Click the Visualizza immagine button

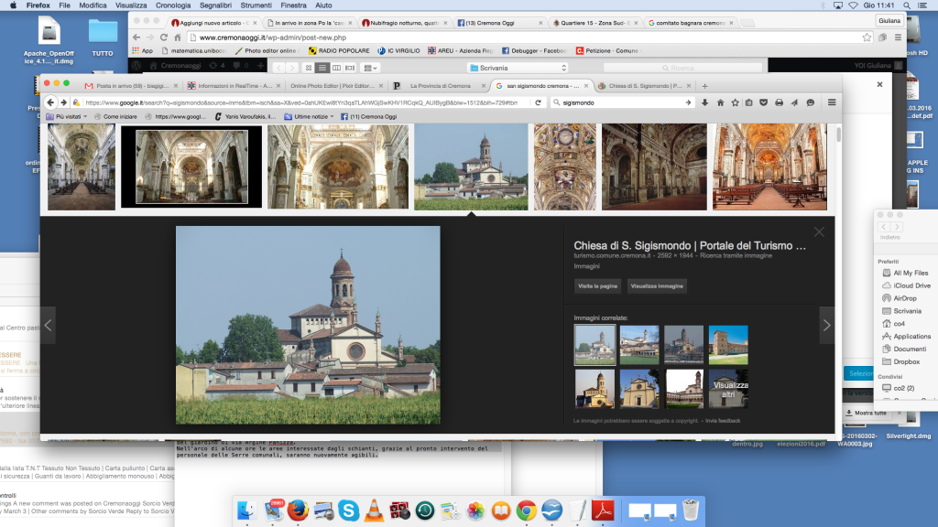point(656,285)
